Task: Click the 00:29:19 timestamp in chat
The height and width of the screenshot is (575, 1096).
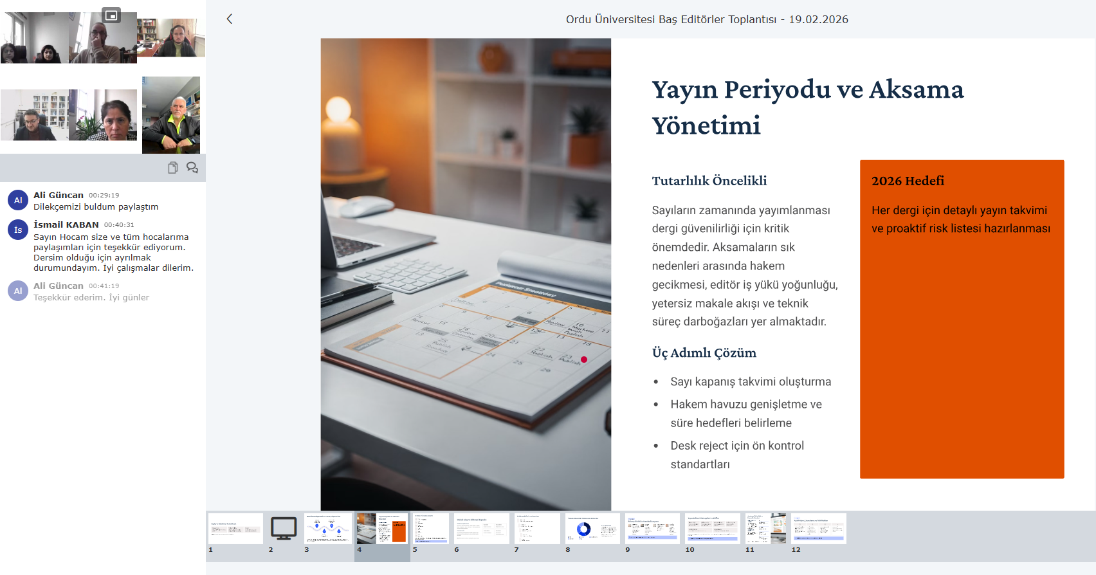Action: pyautogui.click(x=104, y=196)
